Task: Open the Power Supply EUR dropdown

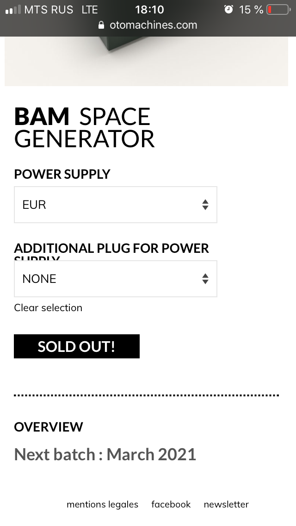Action: tap(116, 205)
